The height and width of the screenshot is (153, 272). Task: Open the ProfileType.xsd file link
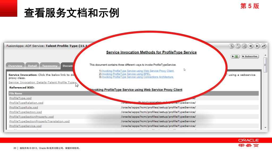click(x=20, y=98)
